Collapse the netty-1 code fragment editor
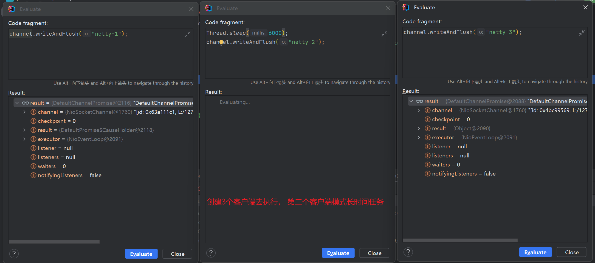 [x=188, y=35]
